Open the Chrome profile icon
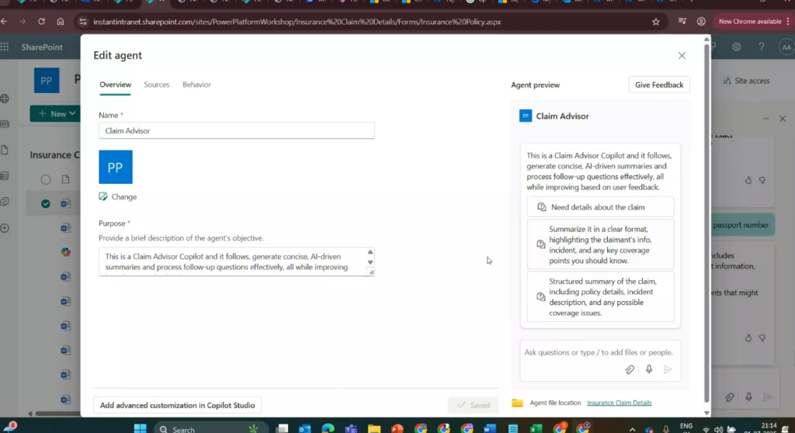Screen dimensions: 795x433 pyautogui.click(x=701, y=22)
